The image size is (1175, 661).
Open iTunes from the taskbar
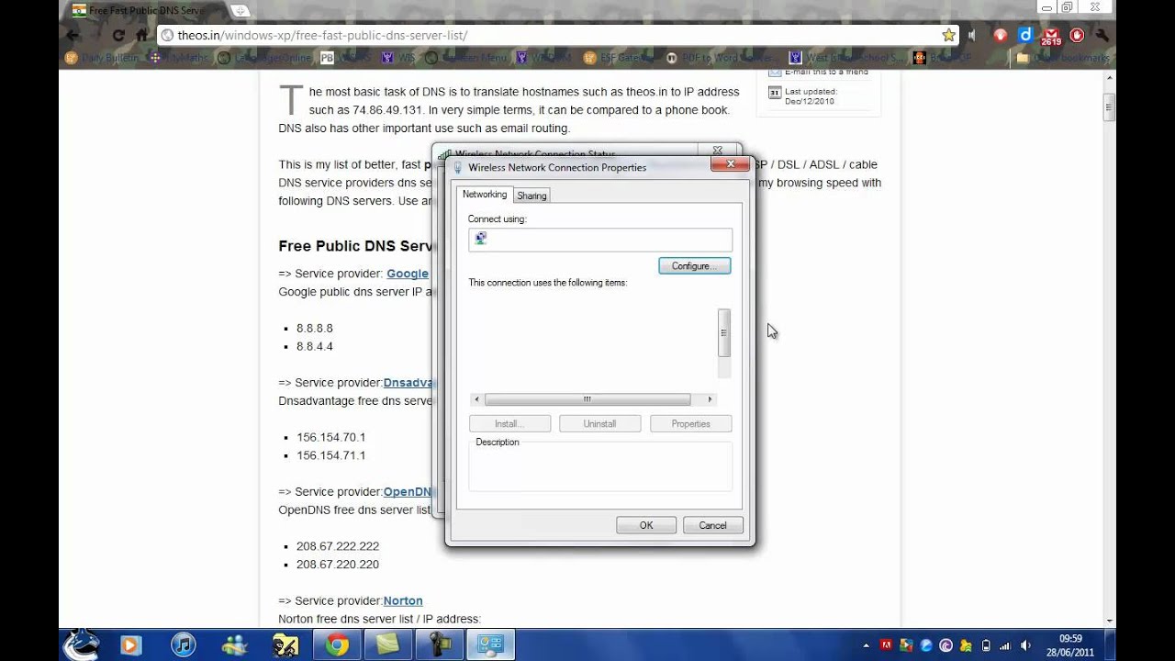click(x=183, y=645)
